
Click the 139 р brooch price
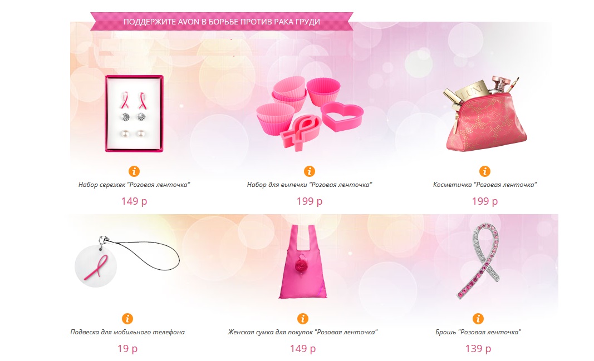(478, 348)
